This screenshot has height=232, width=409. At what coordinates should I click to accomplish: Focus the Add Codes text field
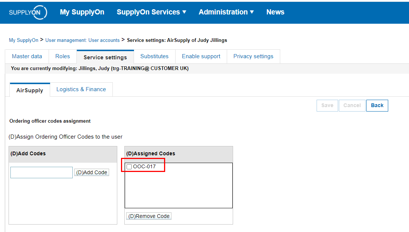click(x=42, y=172)
